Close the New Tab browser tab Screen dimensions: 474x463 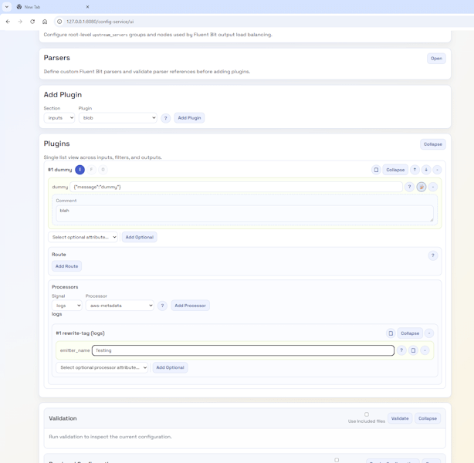click(87, 7)
